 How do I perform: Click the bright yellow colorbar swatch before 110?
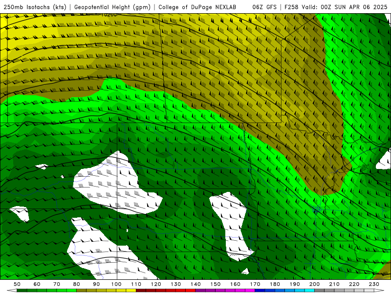pyautogui.click(x=131, y=291)
